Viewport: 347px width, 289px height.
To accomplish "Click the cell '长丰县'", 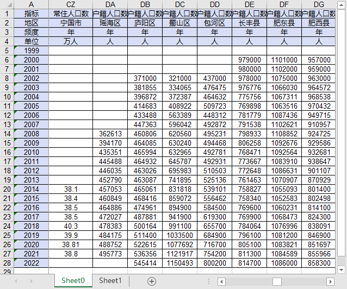I will (250, 23).
